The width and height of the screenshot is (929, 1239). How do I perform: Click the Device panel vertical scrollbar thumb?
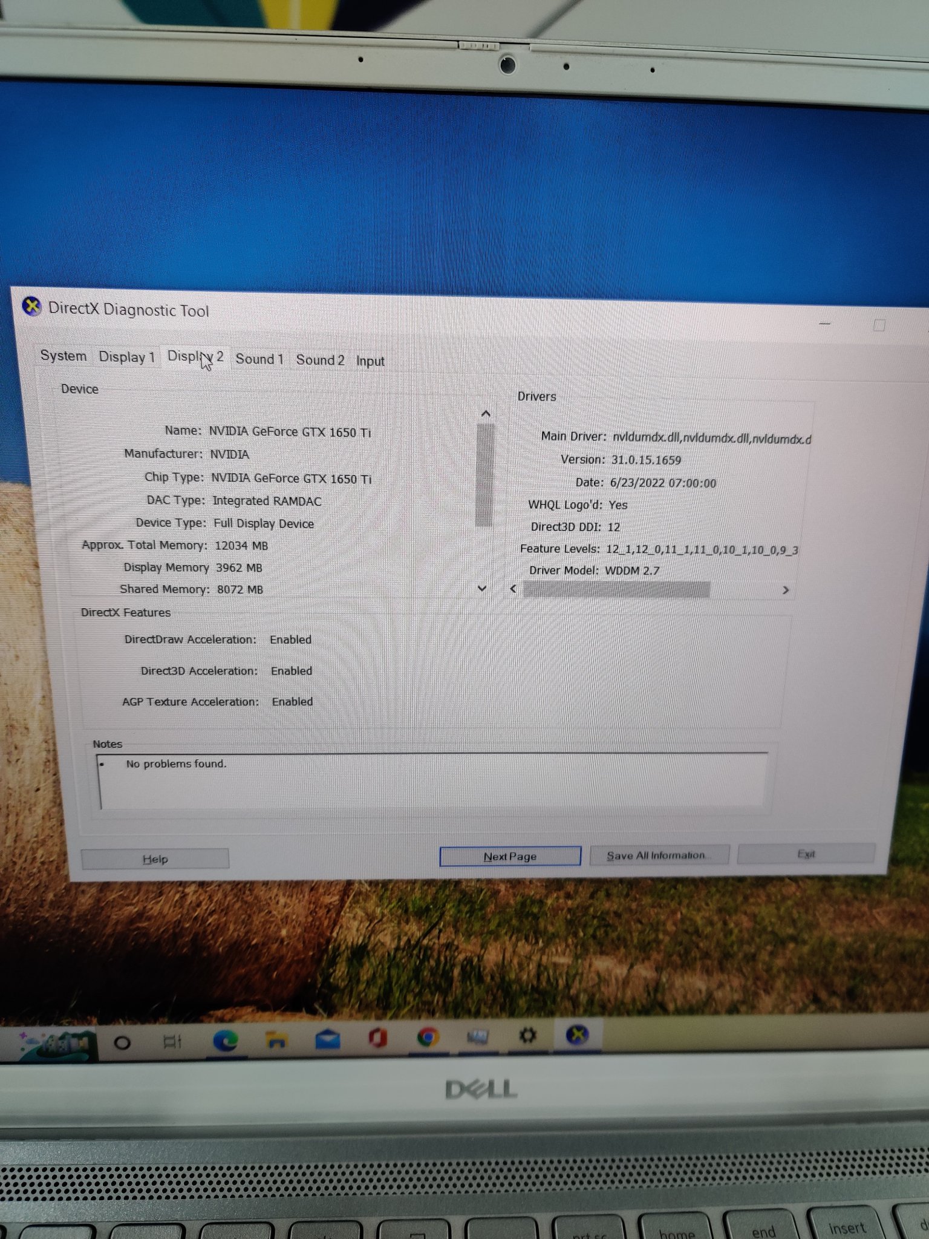(484, 474)
